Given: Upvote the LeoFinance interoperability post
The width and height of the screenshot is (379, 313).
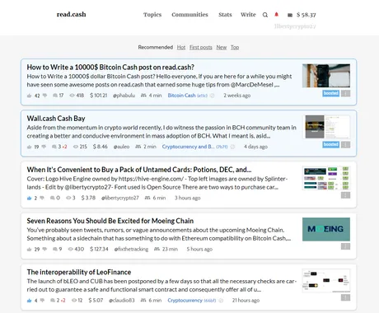Looking at the screenshot, I should (30, 301).
